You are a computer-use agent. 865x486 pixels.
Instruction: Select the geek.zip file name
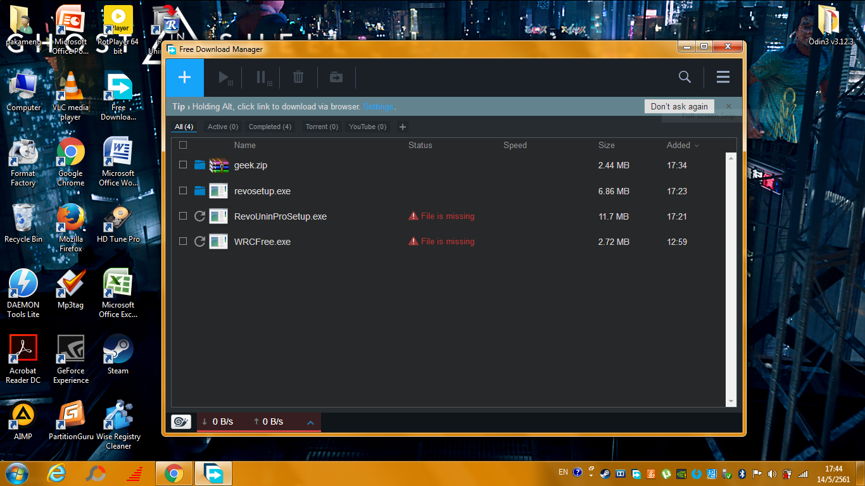pyautogui.click(x=251, y=165)
